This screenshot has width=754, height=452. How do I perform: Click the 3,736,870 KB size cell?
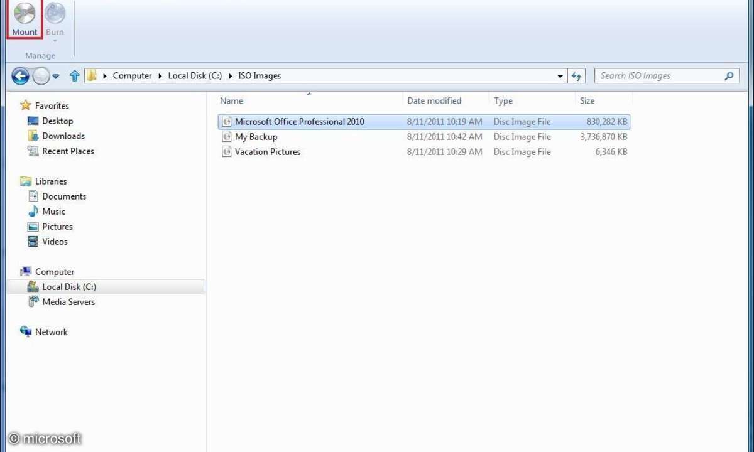click(x=604, y=137)
